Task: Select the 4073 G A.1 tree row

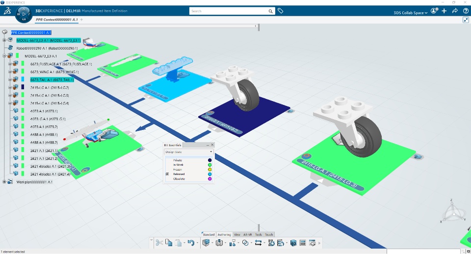Action: [48, 119]
